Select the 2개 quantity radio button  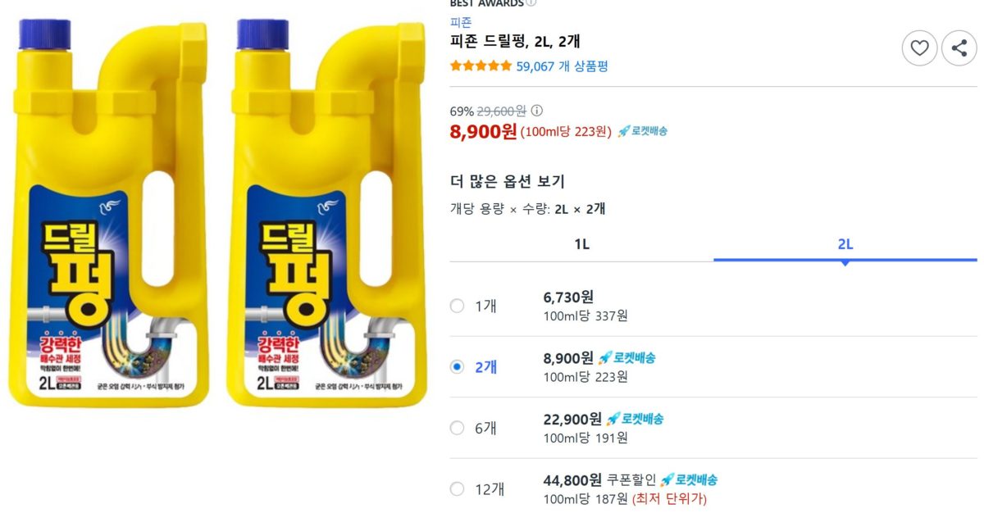click(457, 366)
